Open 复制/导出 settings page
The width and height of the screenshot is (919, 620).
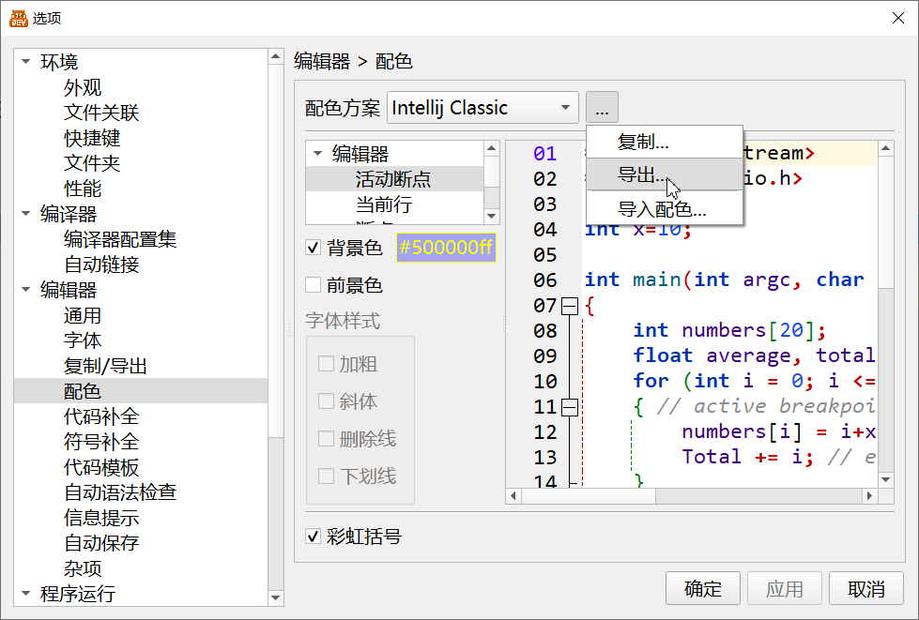point(105,366)
